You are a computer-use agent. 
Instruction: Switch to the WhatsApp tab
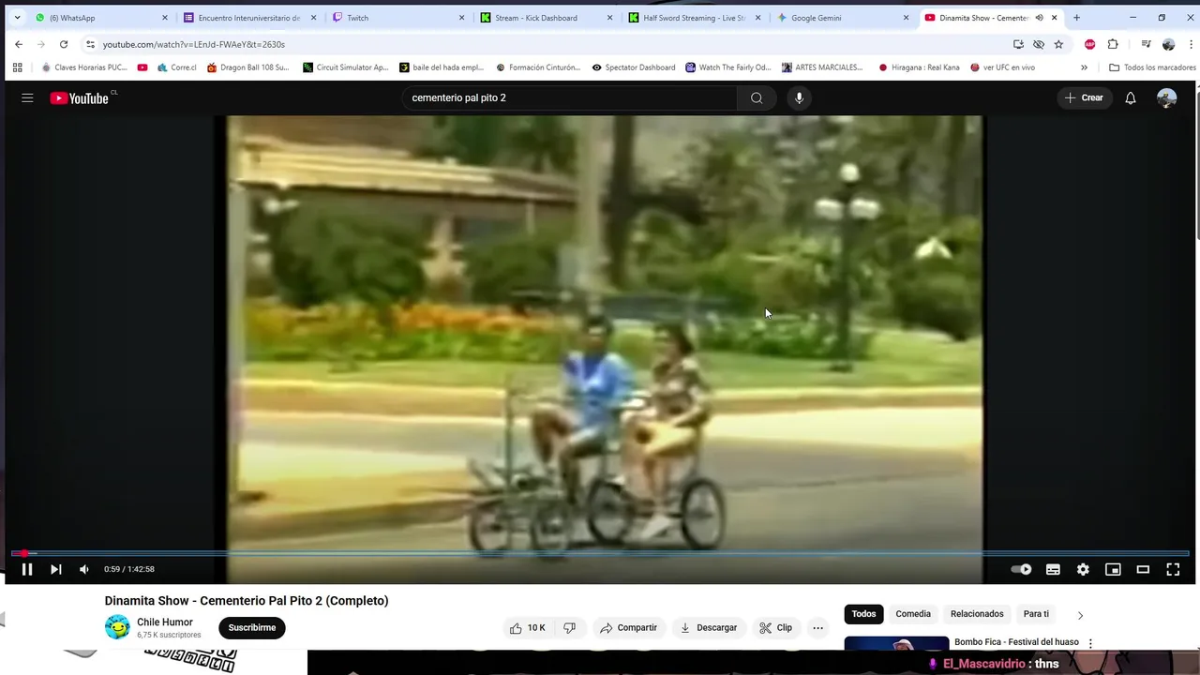(x=101, y=18)
